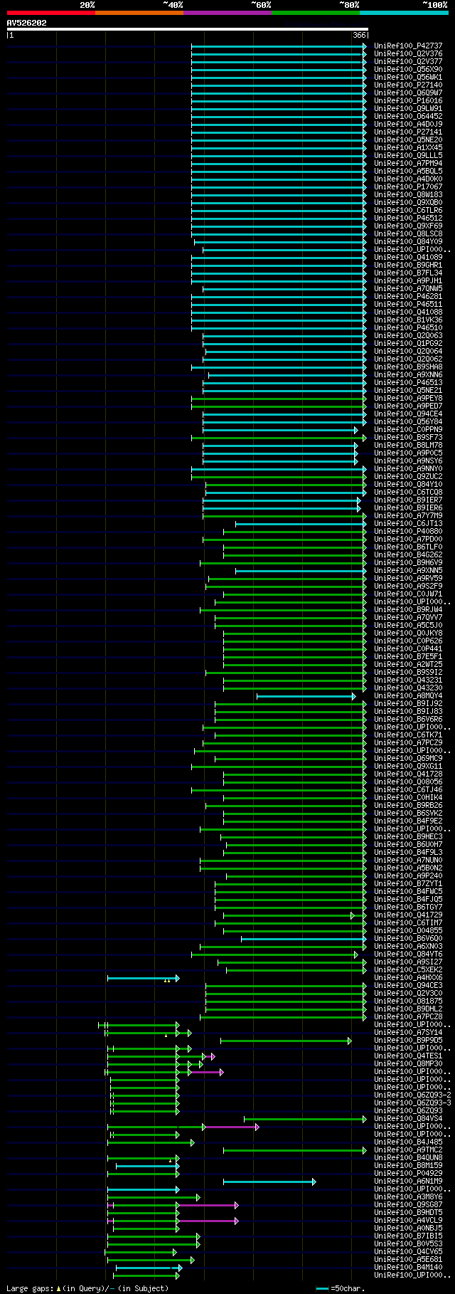This screenshot has height=1294, width=455.
Task: Select label UniRef100_P17067
Action: (408, 187)
